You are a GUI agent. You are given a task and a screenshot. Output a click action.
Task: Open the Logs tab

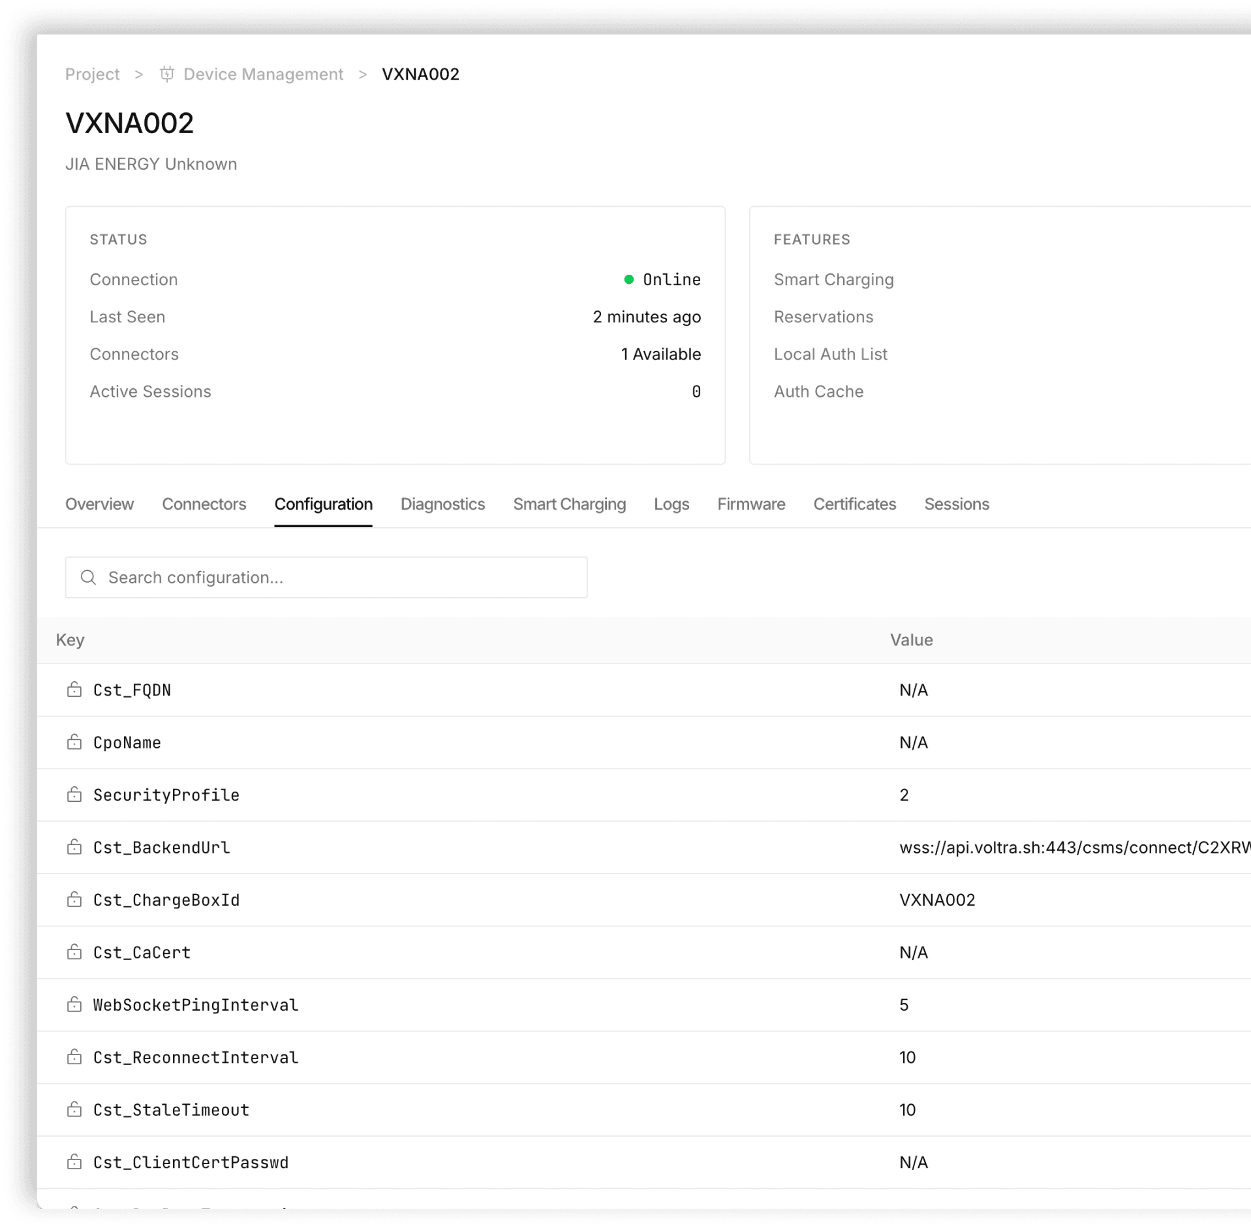click(x=672, y=504)
